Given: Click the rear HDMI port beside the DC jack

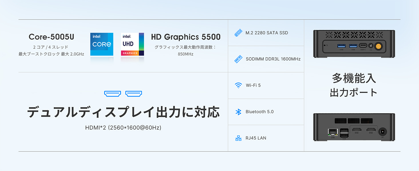Looking at the screenshot, I should point(371,130).
